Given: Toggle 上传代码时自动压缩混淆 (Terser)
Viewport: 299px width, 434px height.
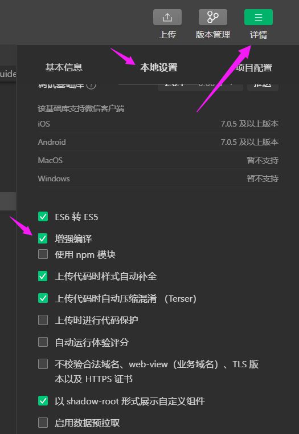Looking at the screenshot, I should (x=43, y=298).
